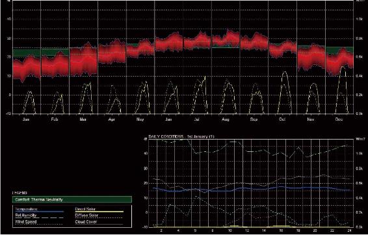This screenshot has width=368, height=235.
Task: Click the Comfort: Thermal Neutrality legend bar
Action: coord(72,200)
